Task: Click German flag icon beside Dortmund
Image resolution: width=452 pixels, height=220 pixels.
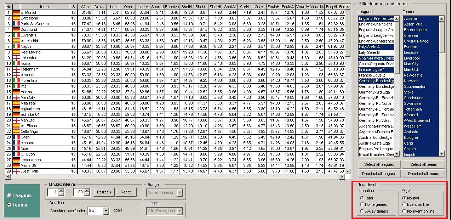Action: point(16,29)
